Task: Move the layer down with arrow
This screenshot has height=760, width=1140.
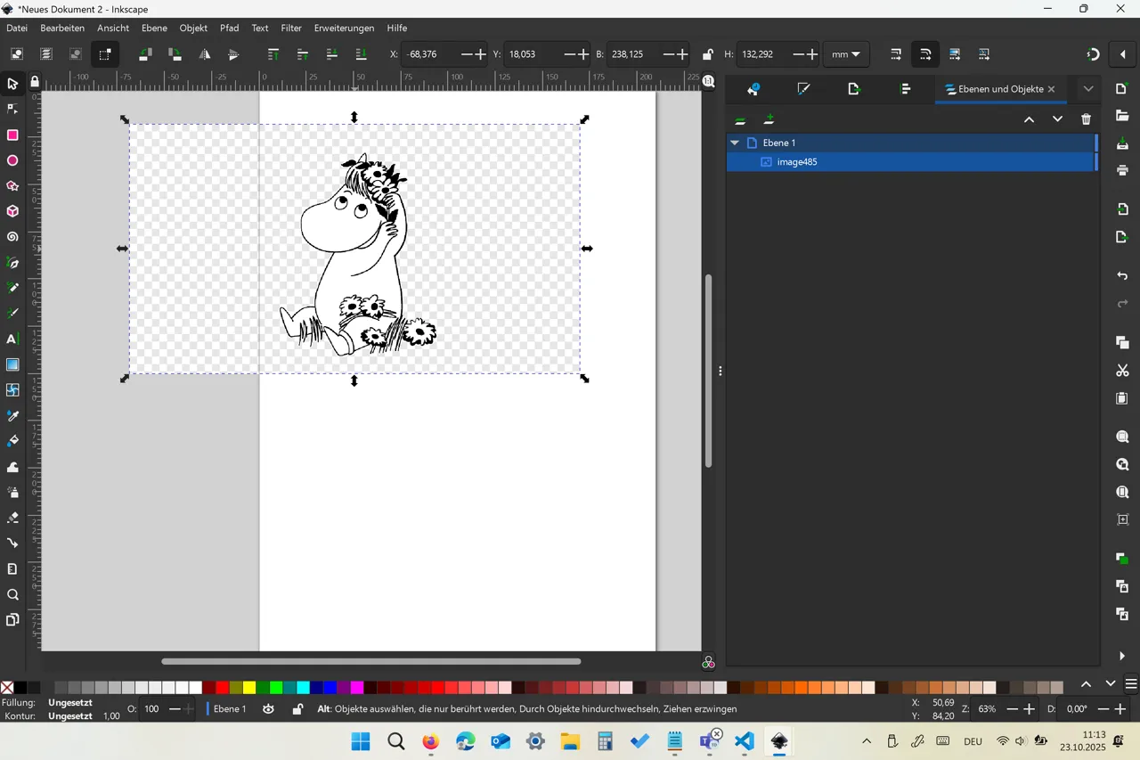Action: 1057,119
